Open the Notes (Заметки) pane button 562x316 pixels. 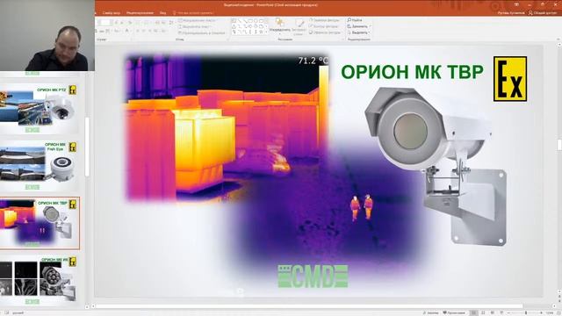(x=431, y=312)
